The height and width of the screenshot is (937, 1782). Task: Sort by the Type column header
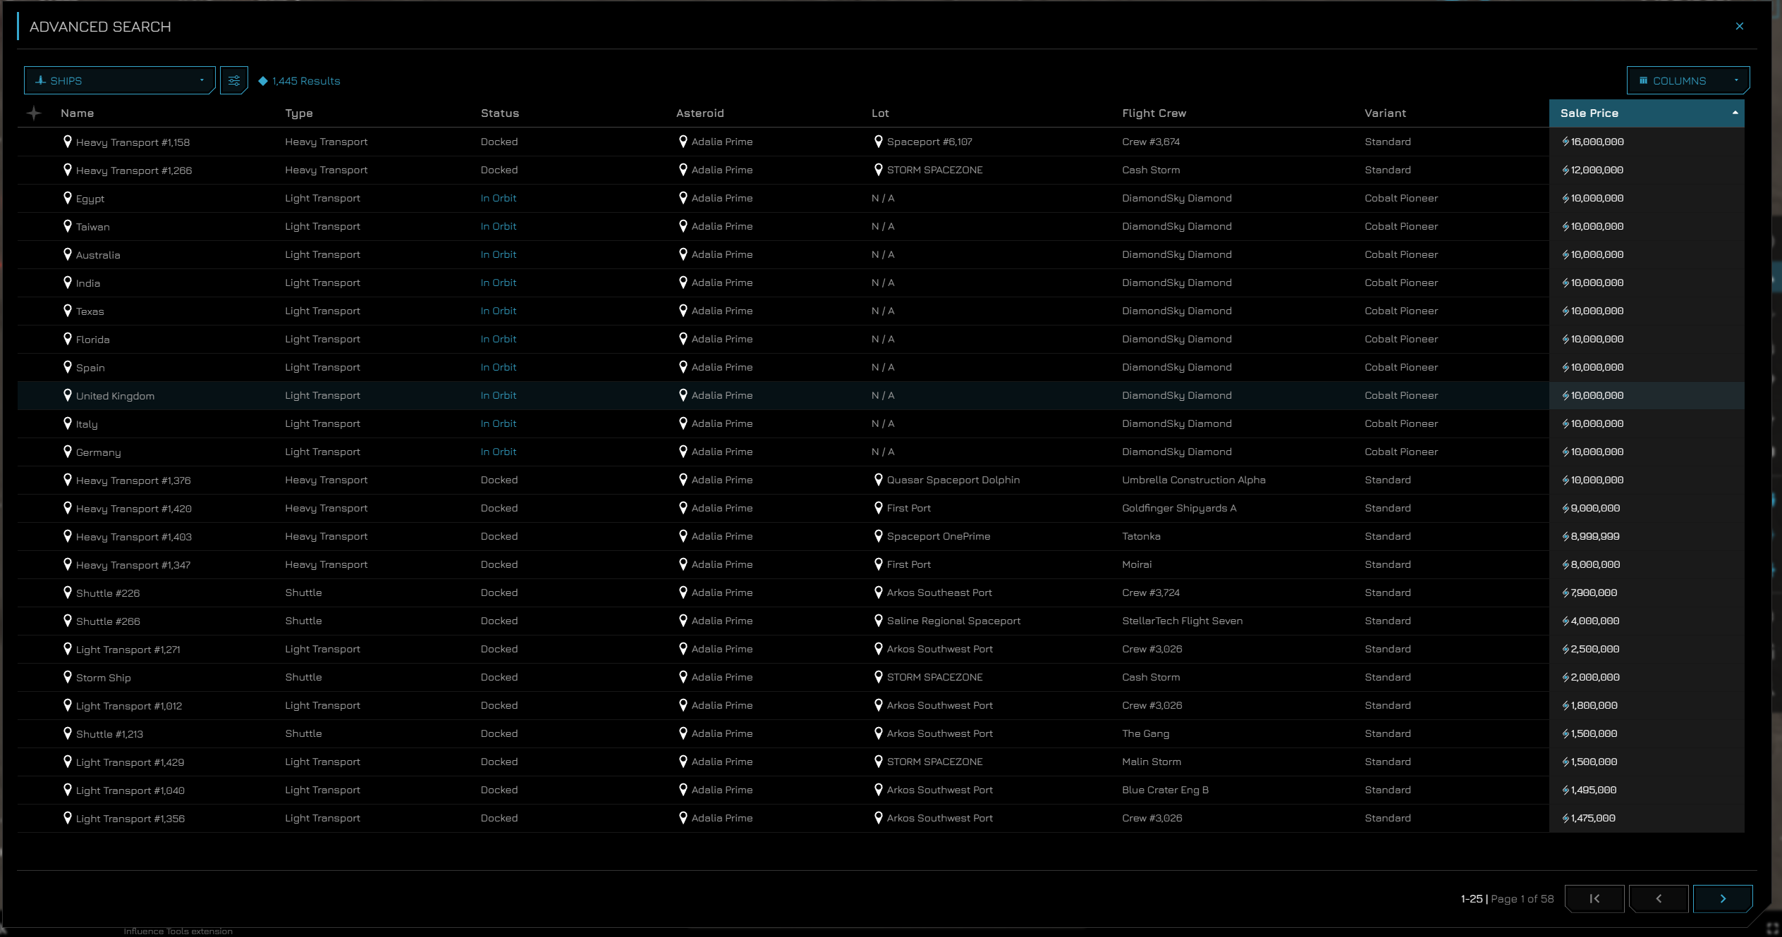299,113
